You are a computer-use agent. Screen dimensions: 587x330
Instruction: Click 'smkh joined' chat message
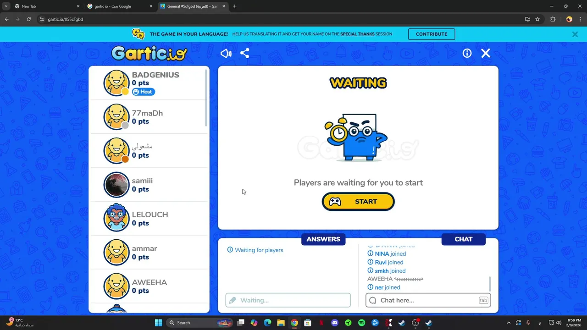pos(387,271)
